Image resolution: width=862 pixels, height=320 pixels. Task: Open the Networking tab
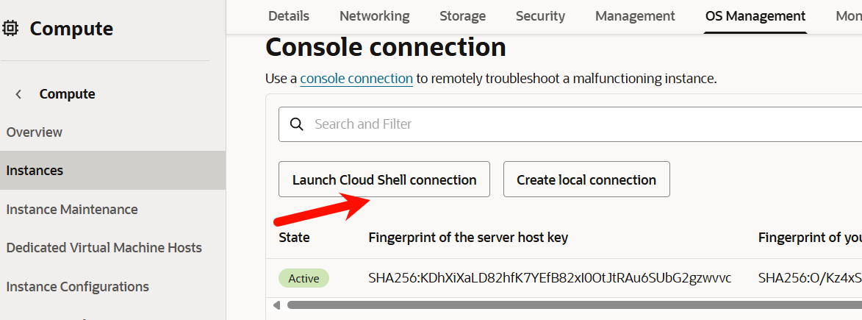pyautogui.click(x=375, y=16)
